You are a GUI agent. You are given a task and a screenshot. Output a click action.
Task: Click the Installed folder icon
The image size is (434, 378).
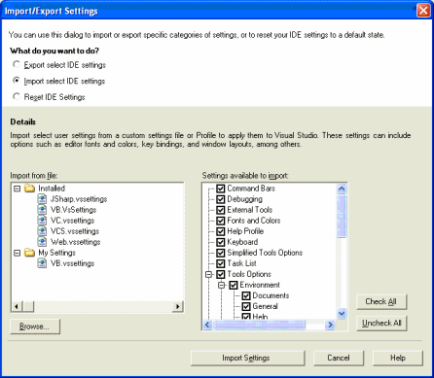click(30, 189)
